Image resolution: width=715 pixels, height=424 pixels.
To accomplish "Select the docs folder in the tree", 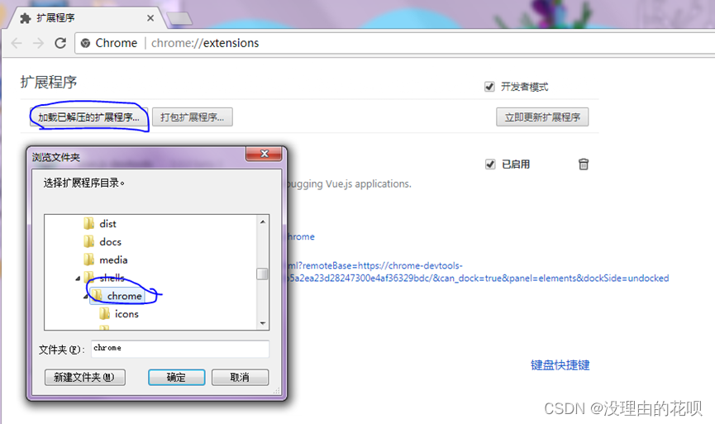I will pos(111,241).
